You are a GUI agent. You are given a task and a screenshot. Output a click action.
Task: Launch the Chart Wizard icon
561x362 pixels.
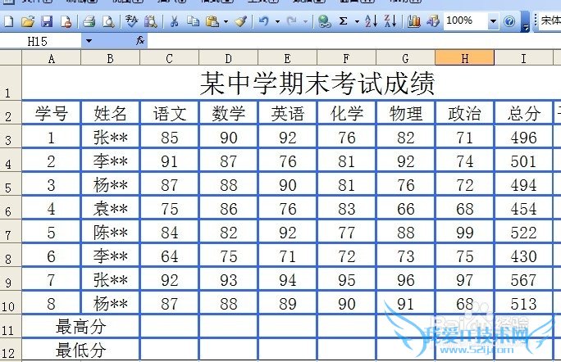[413, 21]
